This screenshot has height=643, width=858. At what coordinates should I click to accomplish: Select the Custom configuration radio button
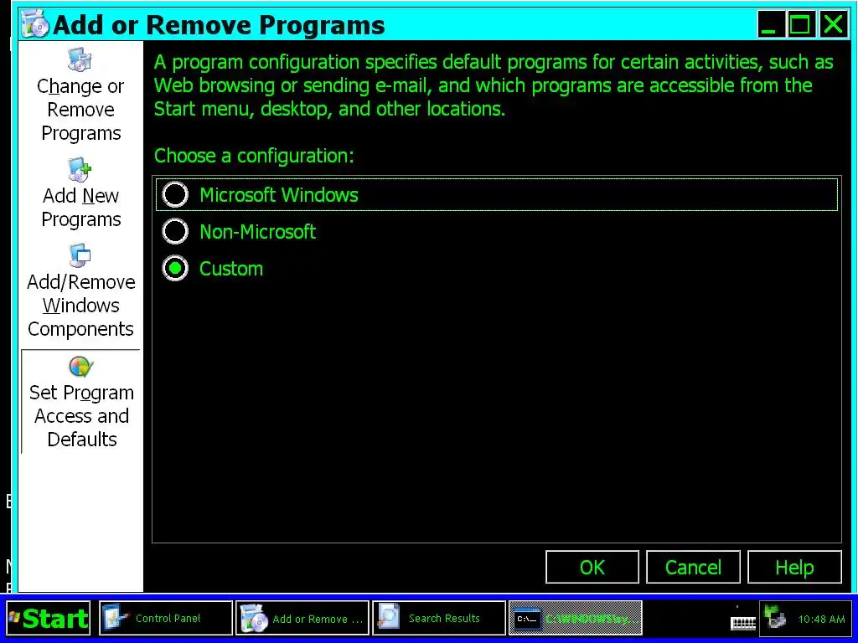175,269
